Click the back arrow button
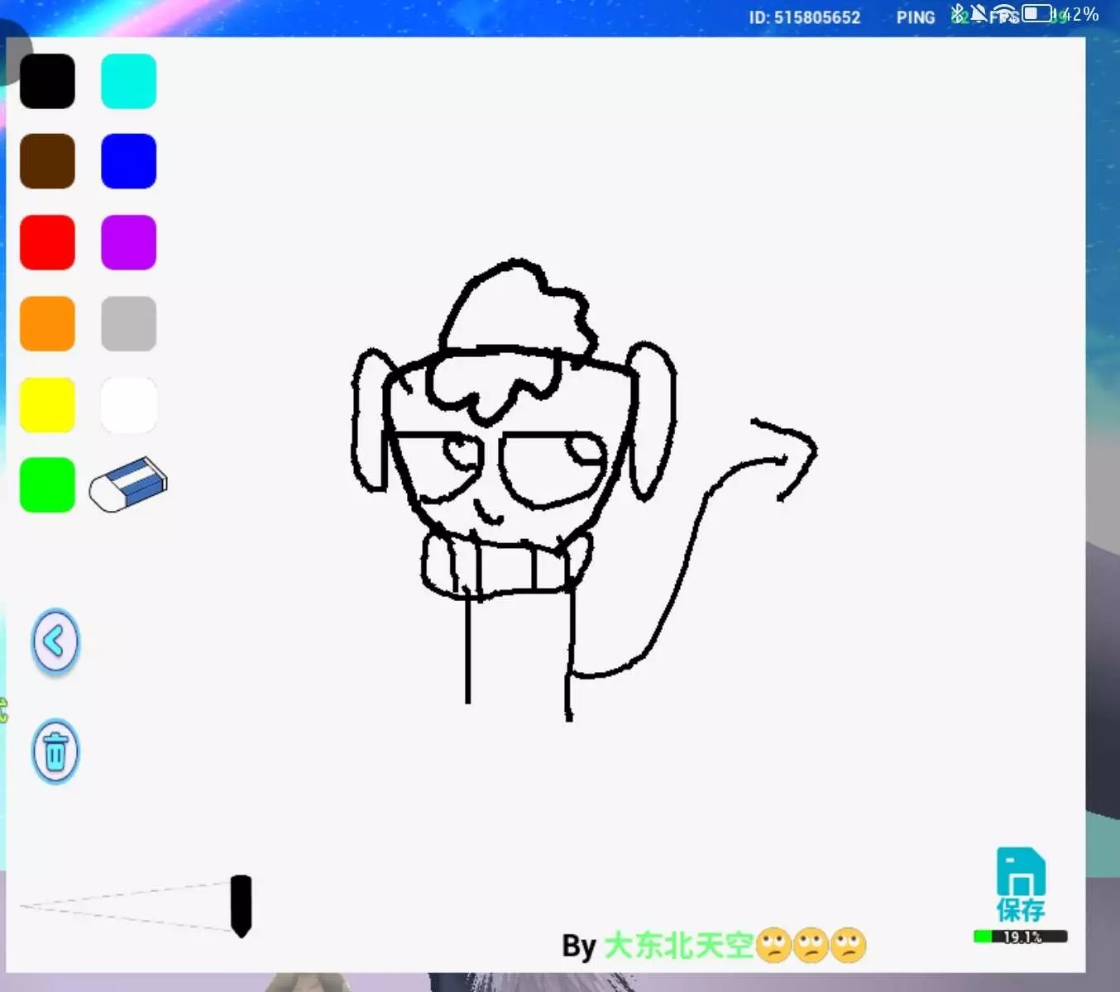The height and width of the screenshot is (992, 1120). click(x=55, y=641)
